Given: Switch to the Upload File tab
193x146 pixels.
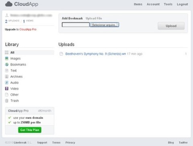Looking at the screenshot, I should (x=94, y=18).
